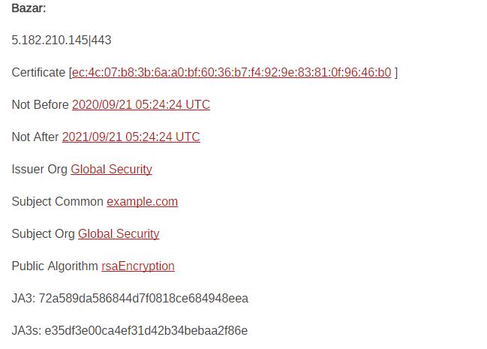Click the "Not After" label text
The height and width of the screenshot is (349, 487).
point(35,137)
